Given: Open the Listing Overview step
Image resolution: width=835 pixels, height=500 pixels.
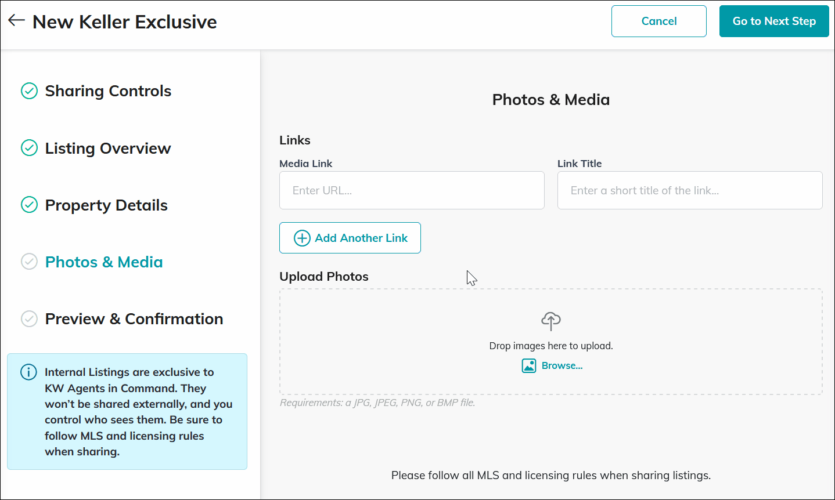Looking at the screenshot, I should pyautogui.click(x=108, y=148).
